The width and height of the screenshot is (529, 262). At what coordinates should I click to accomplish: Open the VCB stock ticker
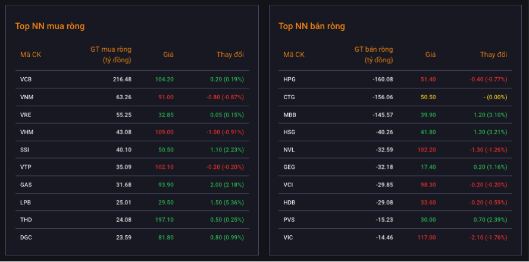tap(26, 79)
